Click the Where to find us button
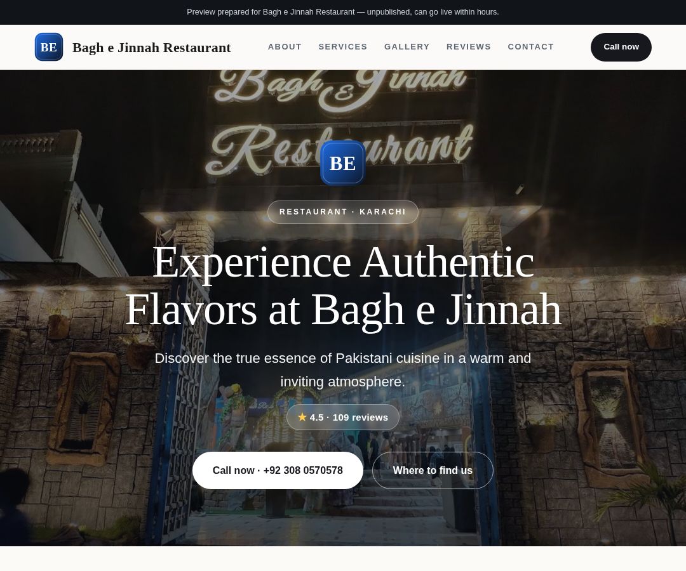This screenshot has height=571, width=686. 433,471
